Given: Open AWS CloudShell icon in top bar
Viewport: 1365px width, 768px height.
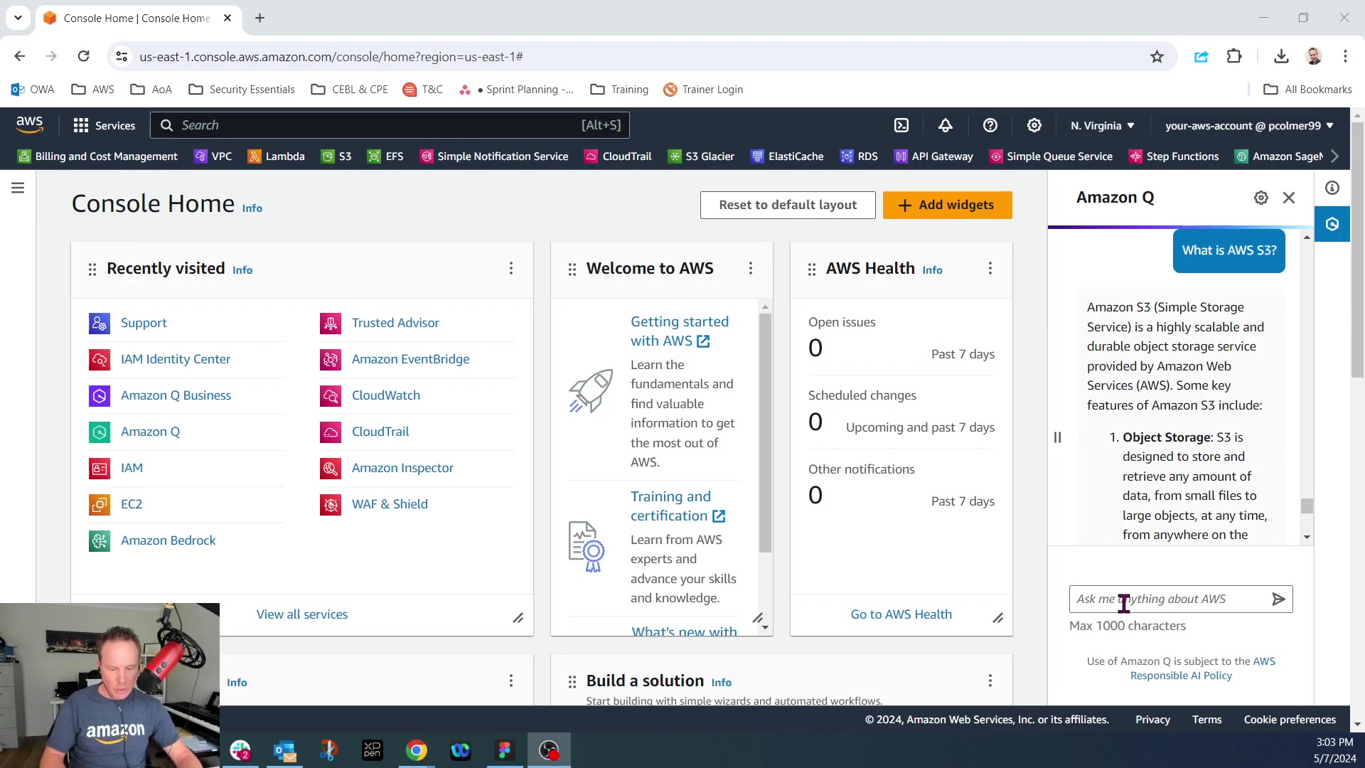Looking at the screenshot, I should tap(901, 125).
